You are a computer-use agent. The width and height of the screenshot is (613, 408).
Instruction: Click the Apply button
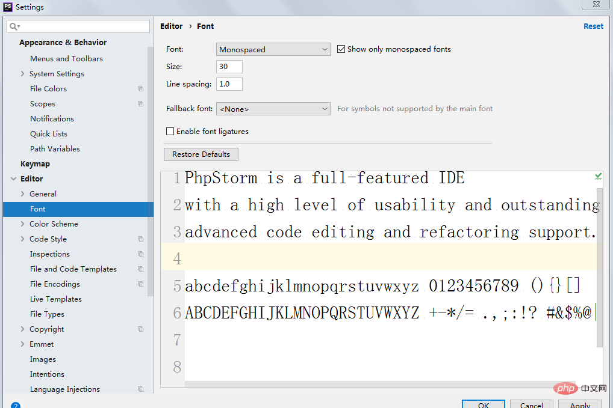580,404
